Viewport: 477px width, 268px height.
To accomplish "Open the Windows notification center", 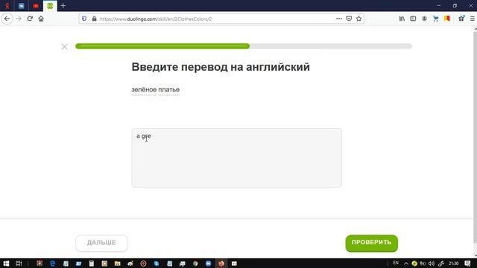I will 467,264.
